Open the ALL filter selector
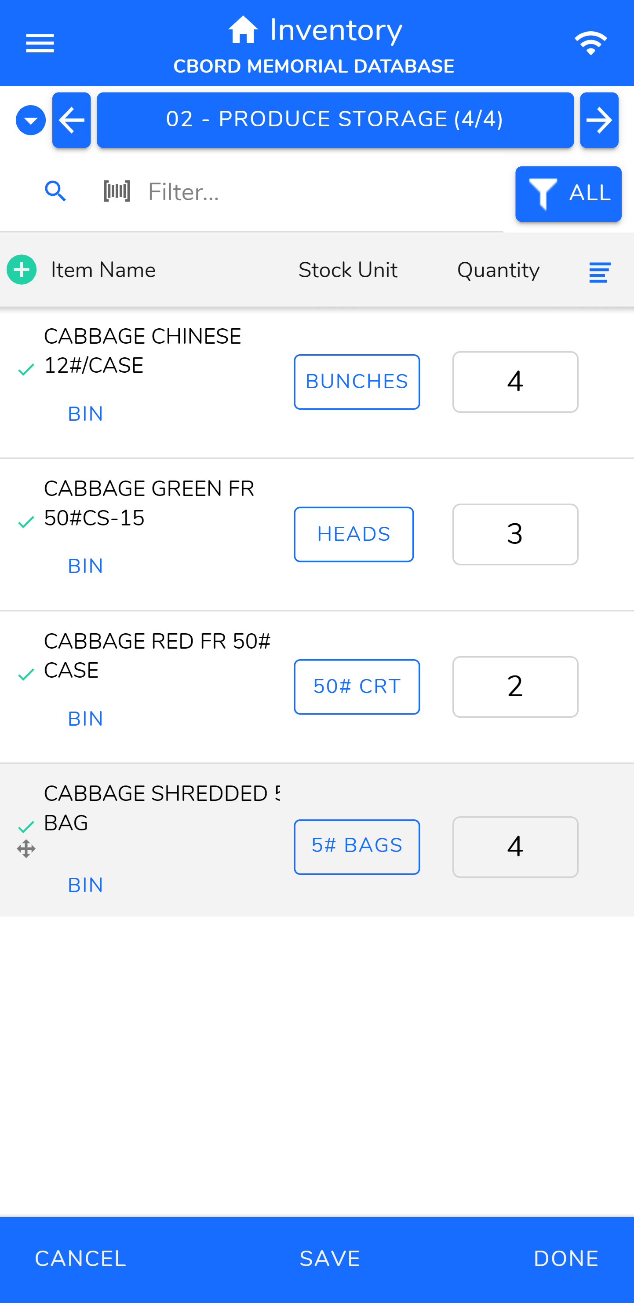Image resolution: width=634 pixels, height=1303 pixels. pos(568,194)
